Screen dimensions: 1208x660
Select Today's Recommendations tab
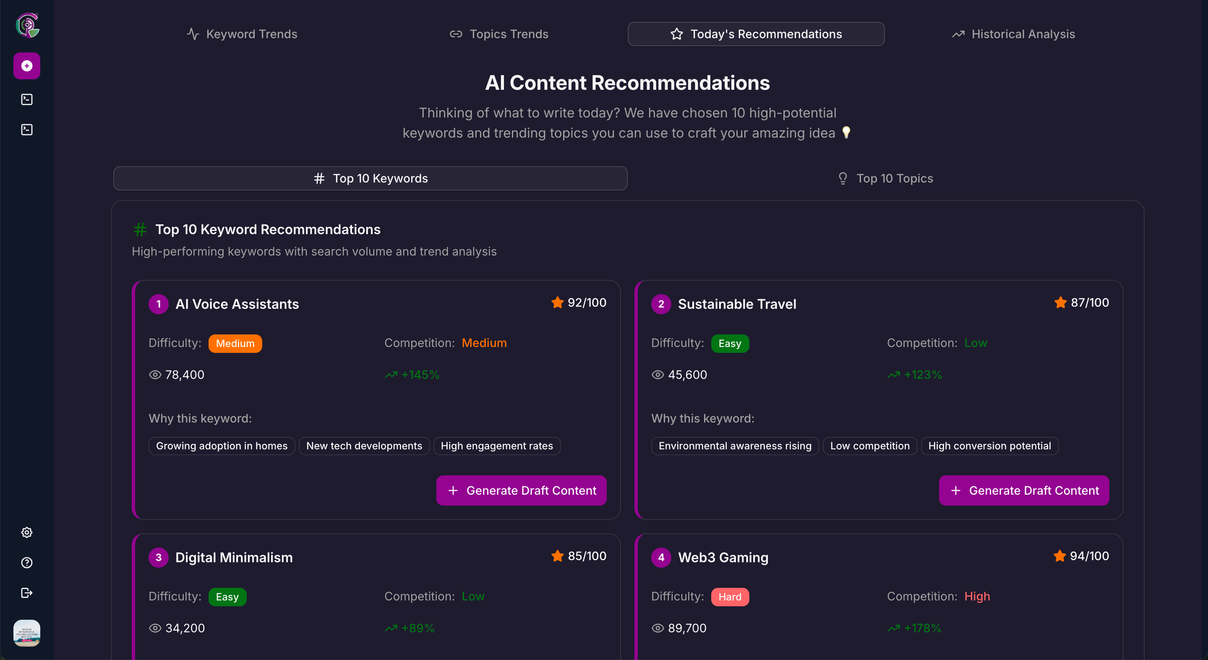756,34
